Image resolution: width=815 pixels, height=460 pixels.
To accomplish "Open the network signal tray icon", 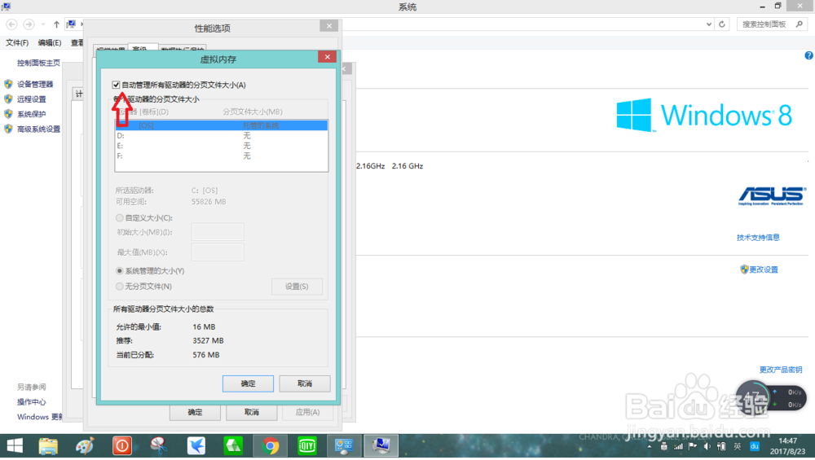I will pos(678,446).
